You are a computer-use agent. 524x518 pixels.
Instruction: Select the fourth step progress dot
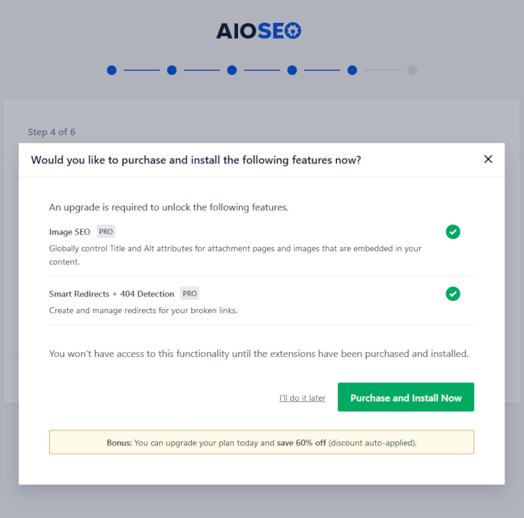pyautogui.click(x=292, y=70)
